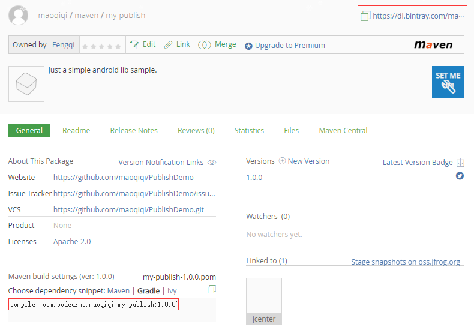Click 'Just a simple android lib sample.' description
474x333 pixels.
point(103,70)
